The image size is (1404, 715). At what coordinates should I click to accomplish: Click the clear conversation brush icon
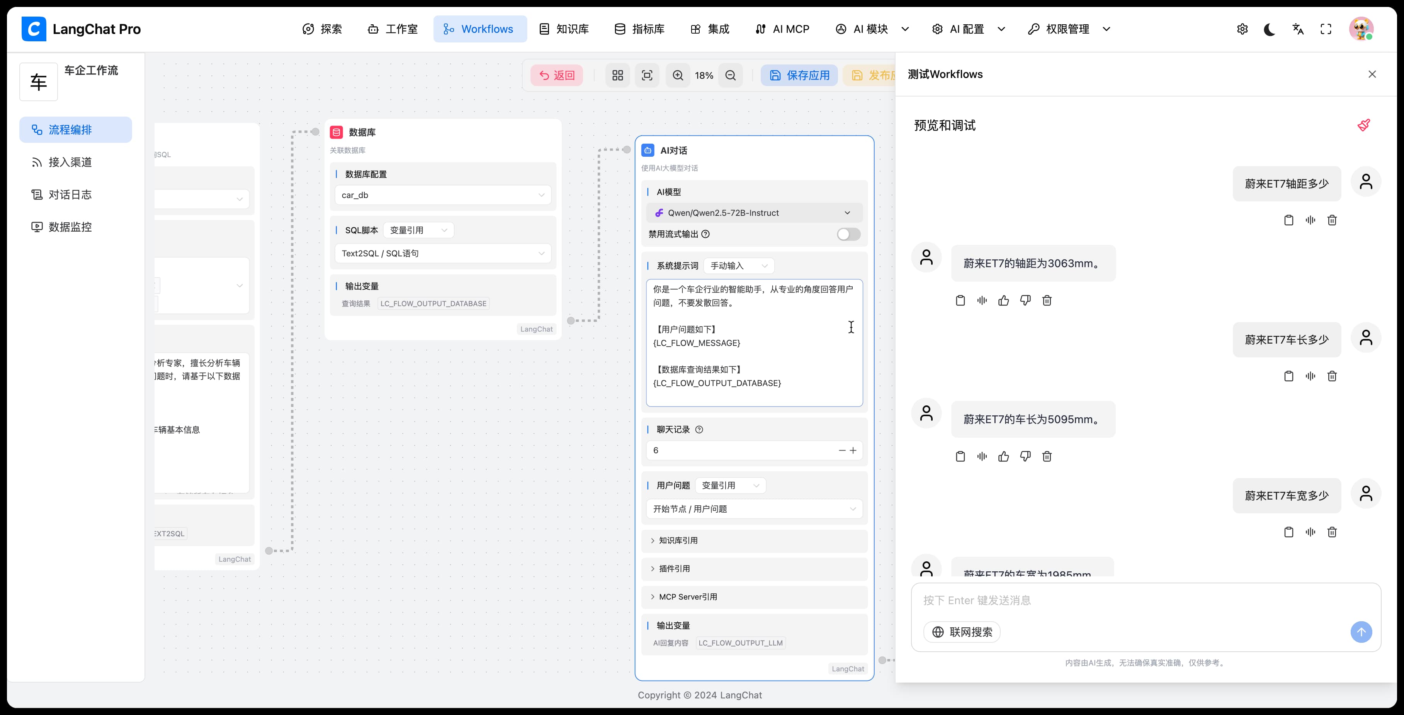click(x=1364, y=125)
